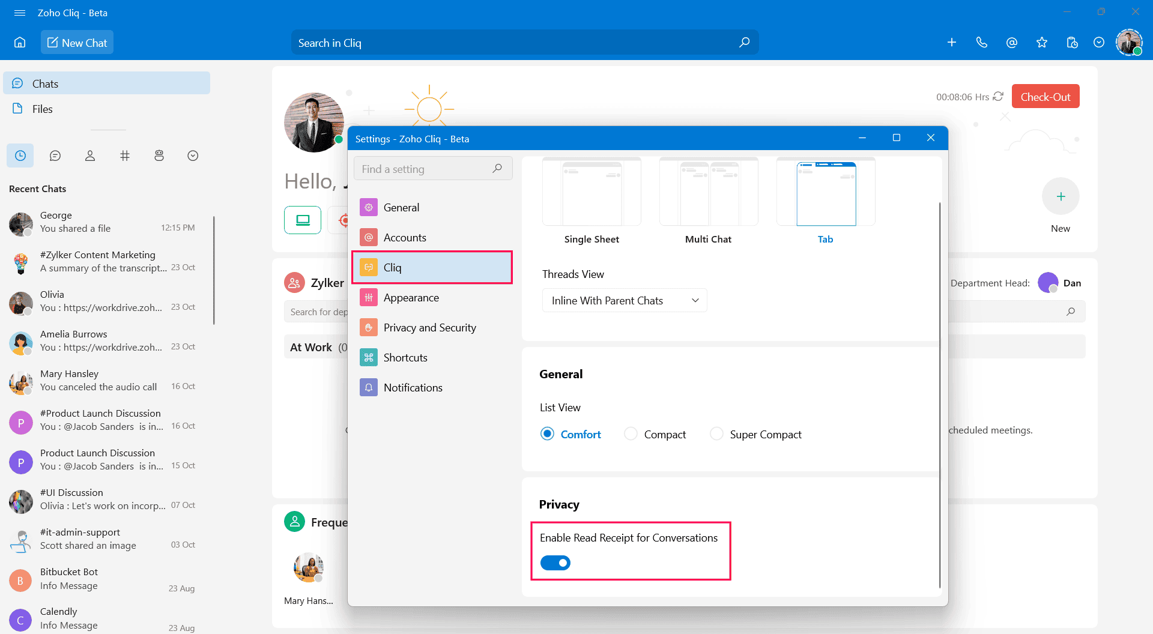
Task: Click the plus icon in top header
Action: 951,43
